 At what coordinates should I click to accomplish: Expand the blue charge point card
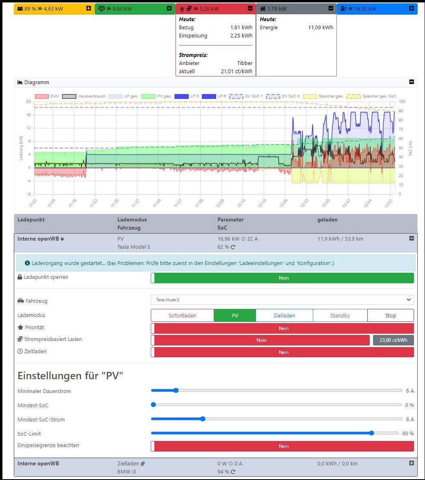pyautogui.click(x=411, y=9)
